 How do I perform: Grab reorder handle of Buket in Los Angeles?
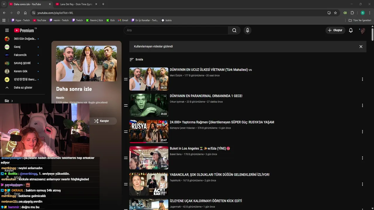pyautogui.click(x=126, y=158)
